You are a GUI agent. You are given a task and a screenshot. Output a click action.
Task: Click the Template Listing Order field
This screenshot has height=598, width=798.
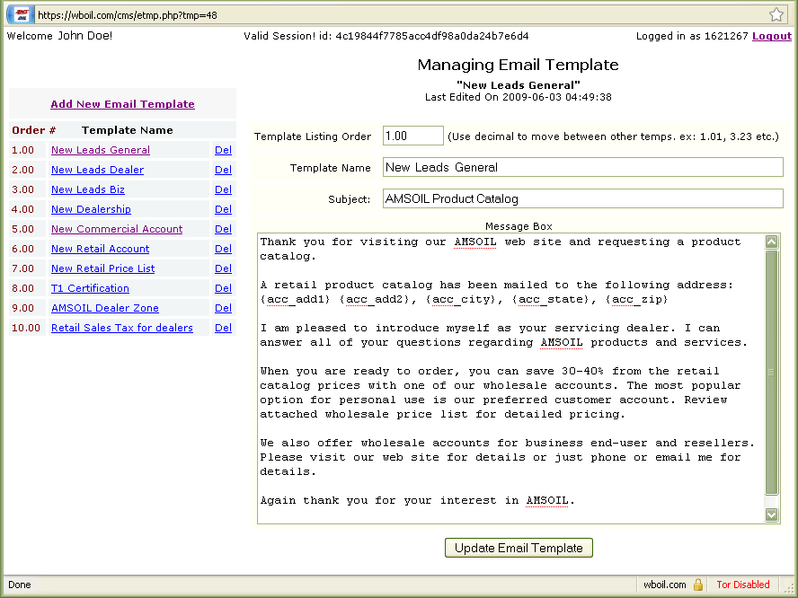click(413, 136)
